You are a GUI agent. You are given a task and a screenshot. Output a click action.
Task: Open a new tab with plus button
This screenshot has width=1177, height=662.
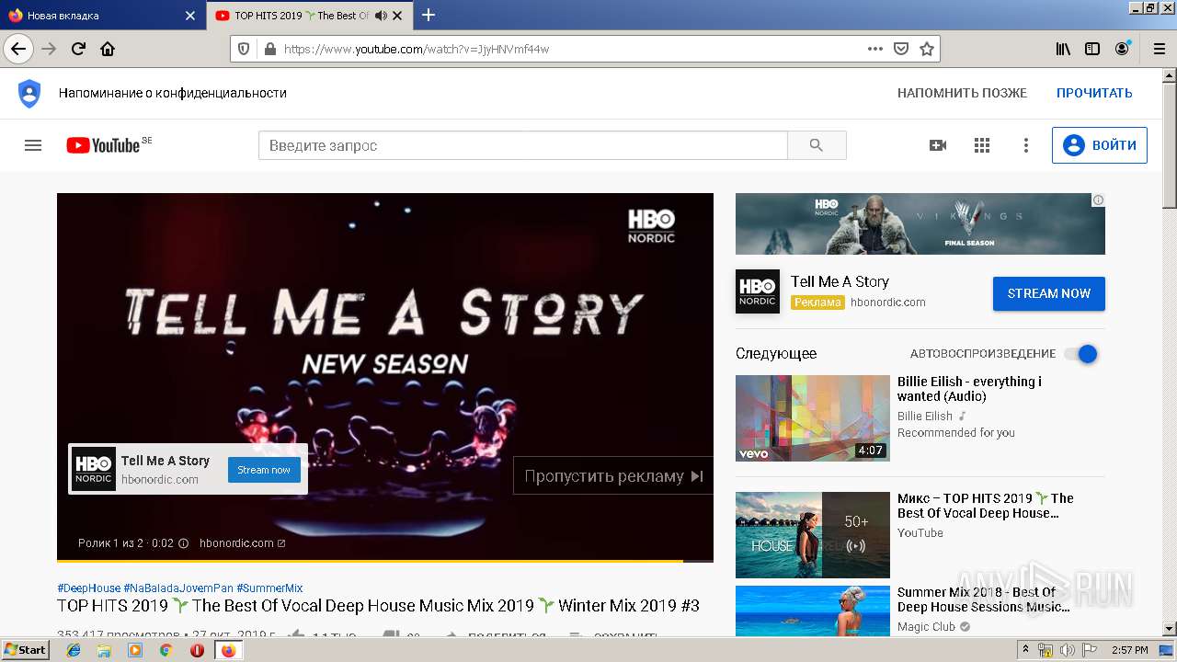pyautogui.click(x=429, y=15)
